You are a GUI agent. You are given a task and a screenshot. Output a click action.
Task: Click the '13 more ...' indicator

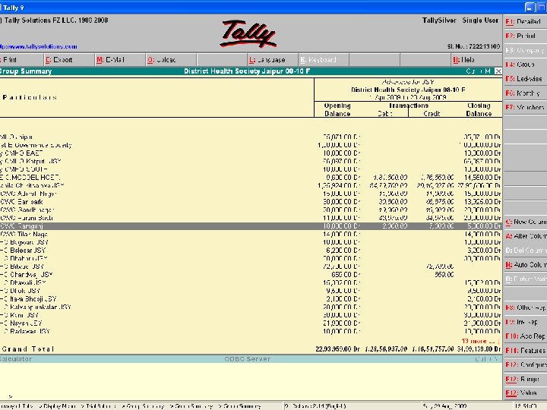(480, 341)
